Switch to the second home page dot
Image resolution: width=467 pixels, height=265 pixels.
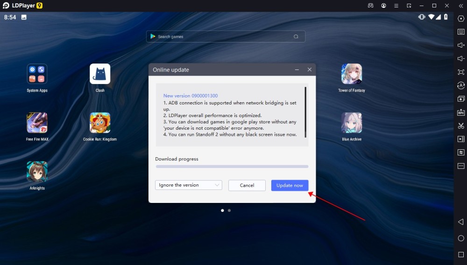[229, 210]
